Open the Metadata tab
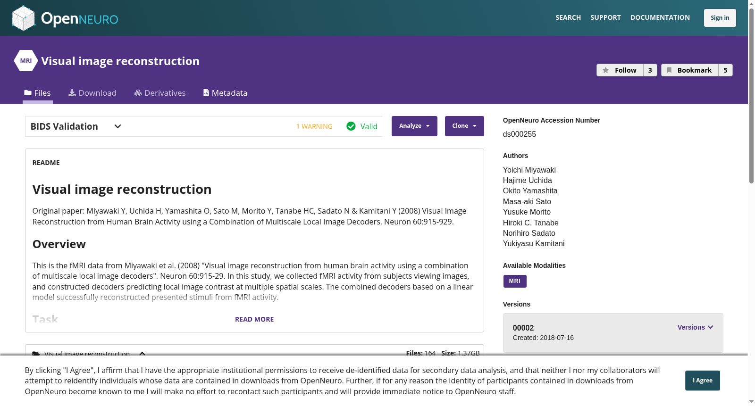The width and height of the screenshot is (755, 406). [225, 93]
